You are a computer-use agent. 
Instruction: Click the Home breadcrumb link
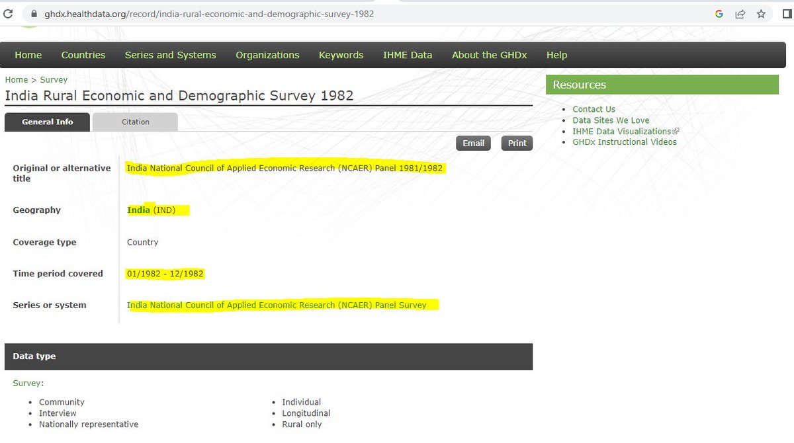pos(17,79)
